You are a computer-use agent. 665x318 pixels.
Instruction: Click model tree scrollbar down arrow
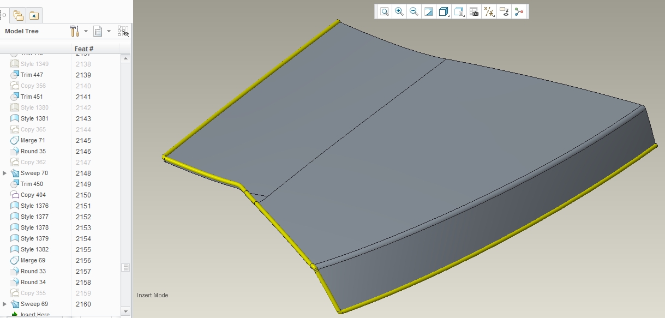point(125,311)
